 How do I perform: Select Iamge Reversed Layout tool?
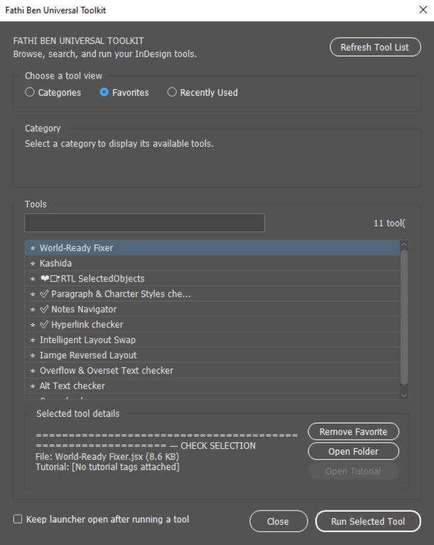(212, 355)
